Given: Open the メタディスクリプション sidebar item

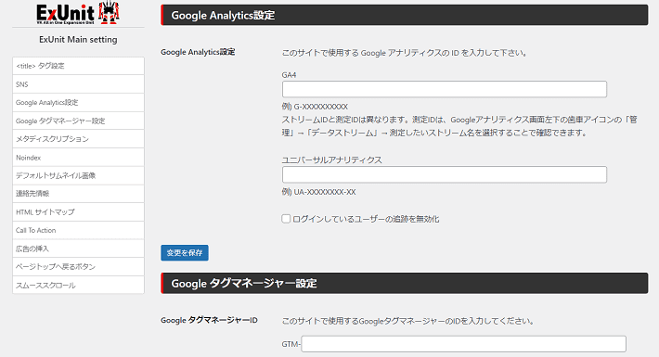Looking at the screenshot, I should click(x=78, y=139).
